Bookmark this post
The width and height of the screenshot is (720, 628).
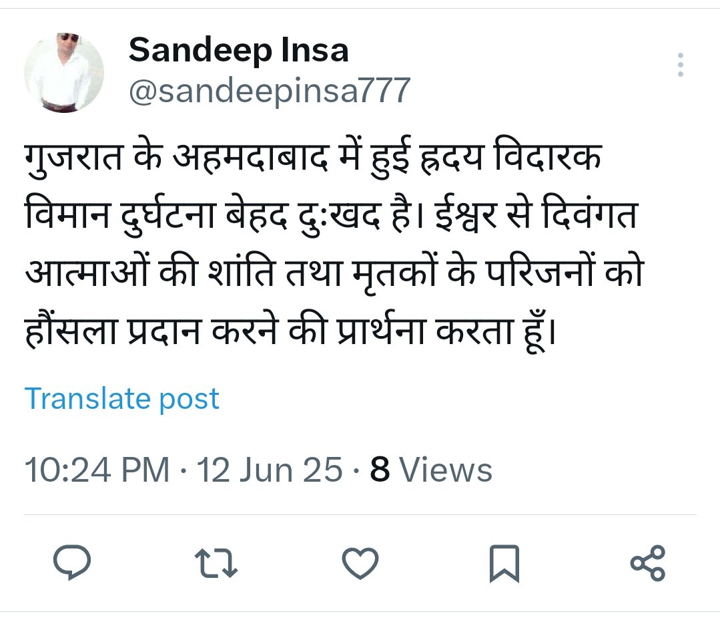click(504, 563)
